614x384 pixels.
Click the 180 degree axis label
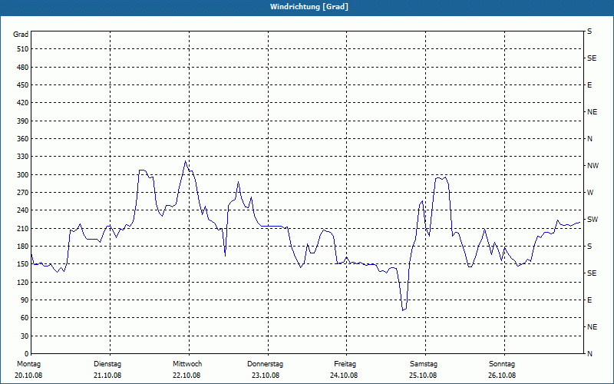[x=23, y=247]
